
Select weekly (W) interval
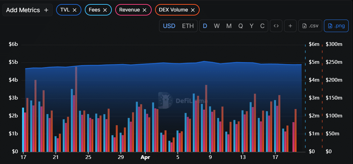pyautogui.click(x=217, y=26)
